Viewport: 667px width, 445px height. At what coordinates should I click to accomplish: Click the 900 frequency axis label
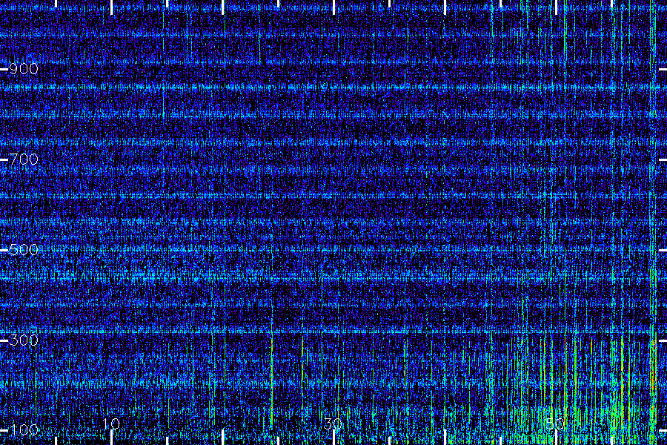[24, 69]
